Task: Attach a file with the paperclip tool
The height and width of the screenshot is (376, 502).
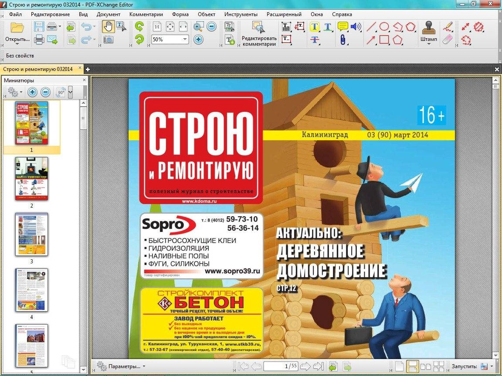Action: pos(343,40)
